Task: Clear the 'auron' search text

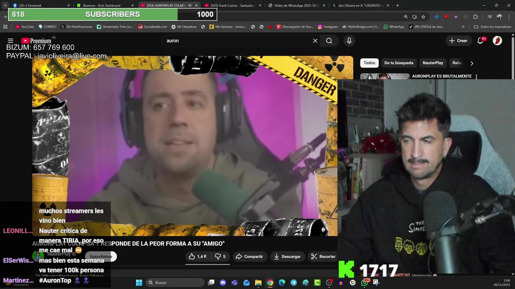Action: pos(315,41)
